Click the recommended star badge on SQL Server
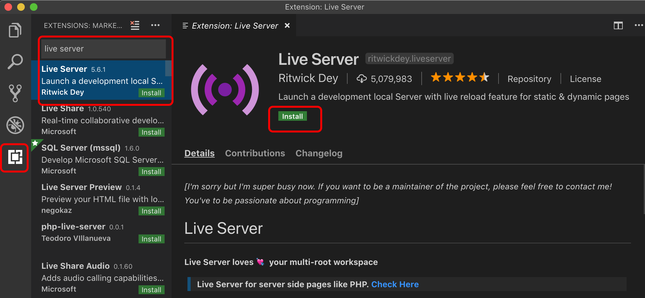Image resolution: width=645 pixels, height=298 pixels. coord(35,143)
